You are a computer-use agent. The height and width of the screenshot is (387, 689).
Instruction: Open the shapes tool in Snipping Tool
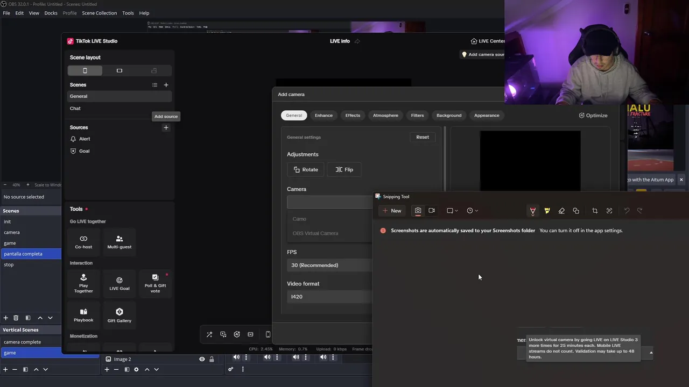tap(576, 211)
